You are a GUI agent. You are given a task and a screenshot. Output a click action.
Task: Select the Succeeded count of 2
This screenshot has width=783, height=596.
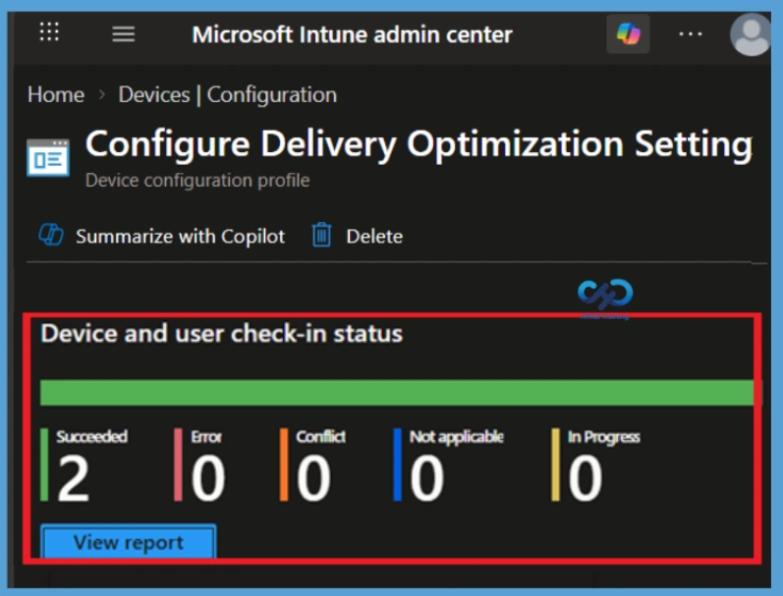tap(74, 479)
